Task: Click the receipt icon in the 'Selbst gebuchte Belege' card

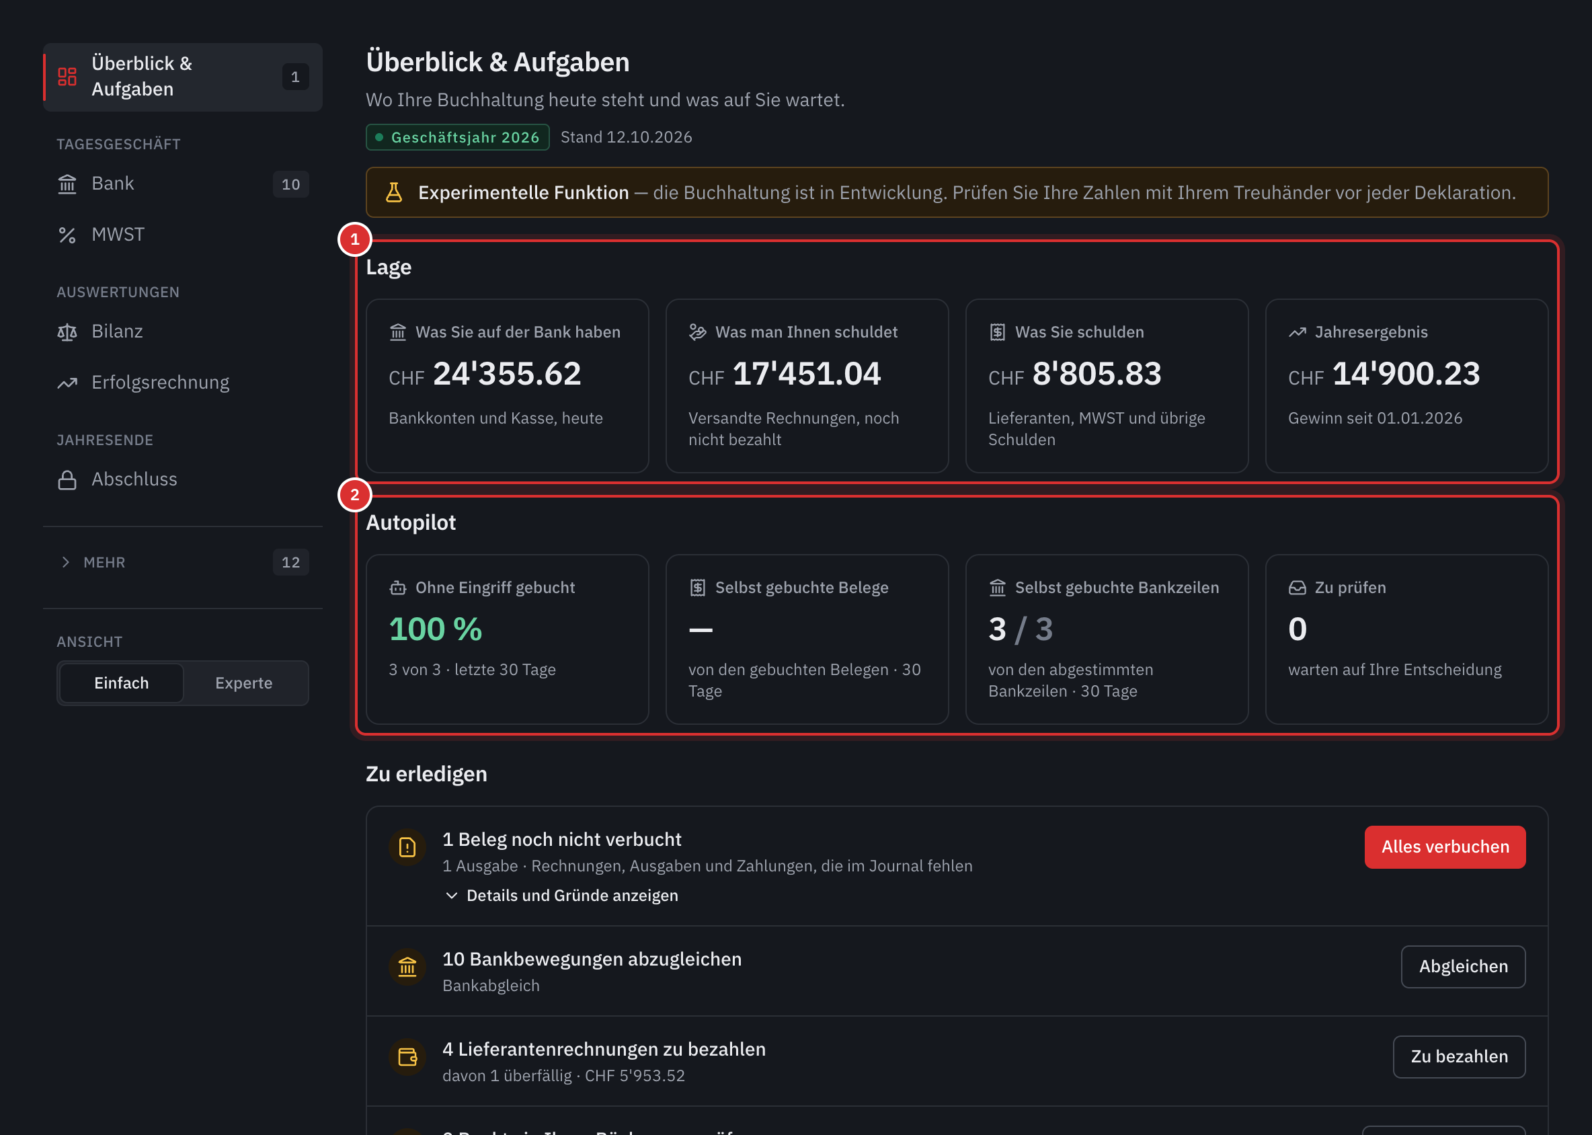Action: tap(697, 588)
